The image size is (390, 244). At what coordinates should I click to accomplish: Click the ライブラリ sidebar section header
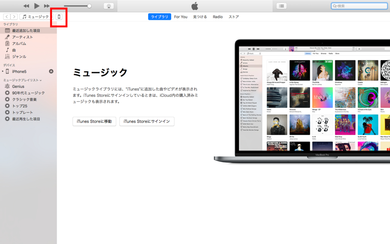pyautogui.click(x=10, y=24)
